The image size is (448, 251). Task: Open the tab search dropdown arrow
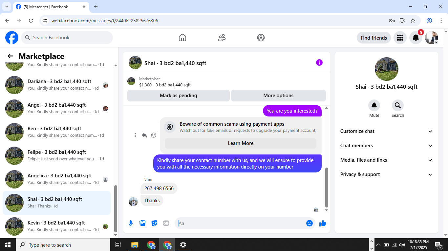coord(6,7)
